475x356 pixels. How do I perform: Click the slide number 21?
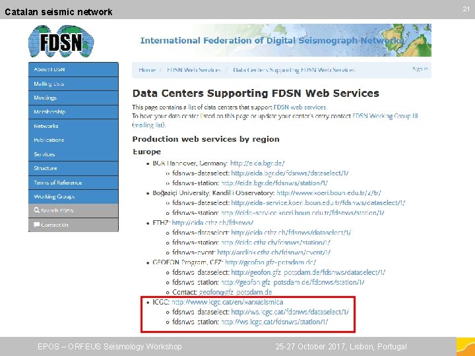pyautogui.click(x=466, y=9)
